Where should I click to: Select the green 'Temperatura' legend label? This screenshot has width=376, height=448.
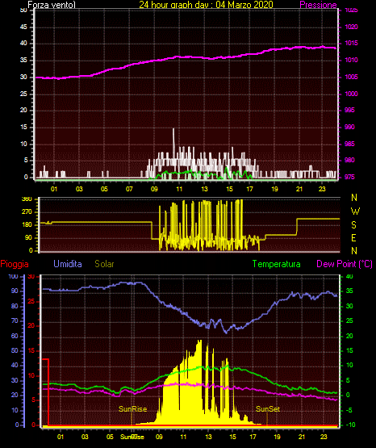coord(276,264)
